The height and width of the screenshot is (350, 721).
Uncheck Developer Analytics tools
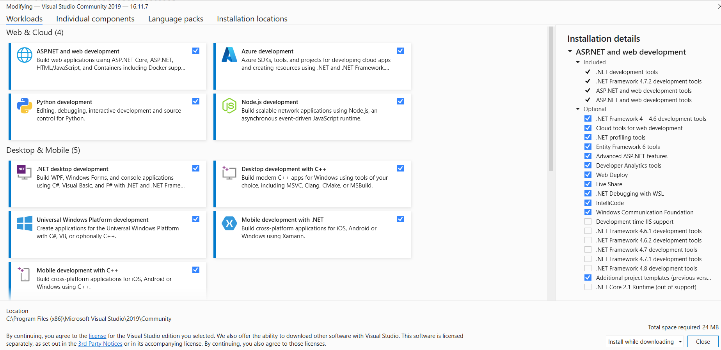pyautogui.click(x=588, y=165)
